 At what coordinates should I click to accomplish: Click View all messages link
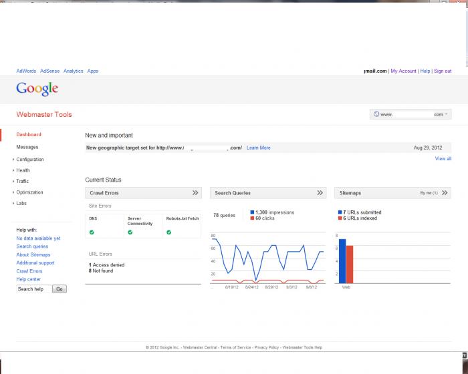[x=443, y=159]
